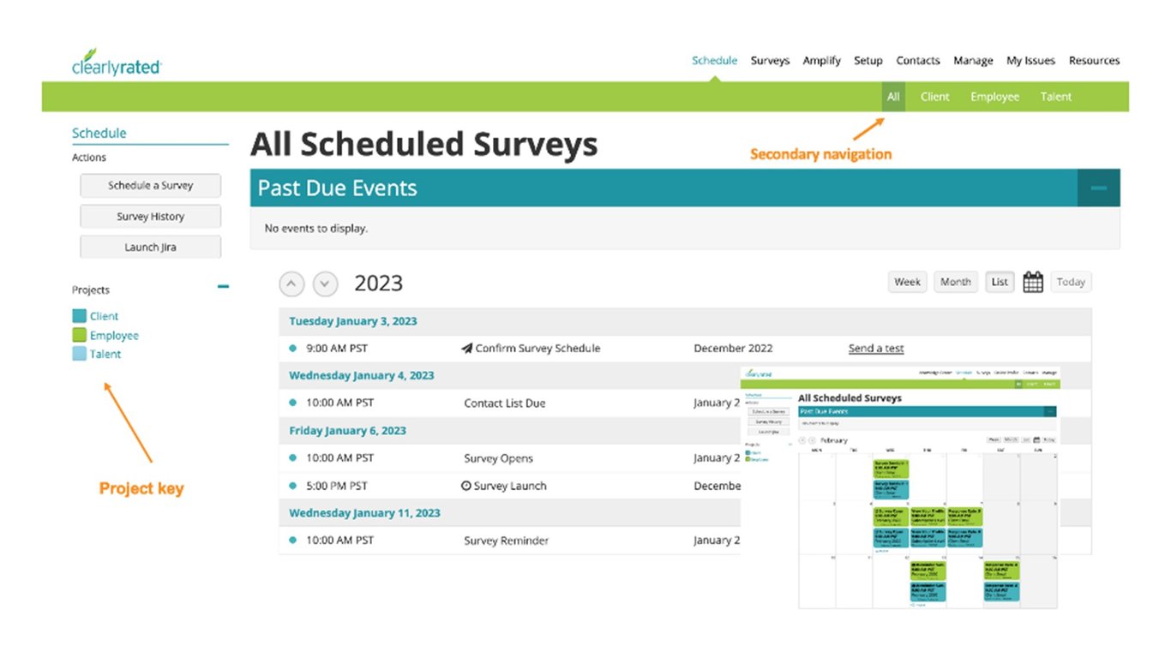Click the Launch Jira button

(150, 248)
